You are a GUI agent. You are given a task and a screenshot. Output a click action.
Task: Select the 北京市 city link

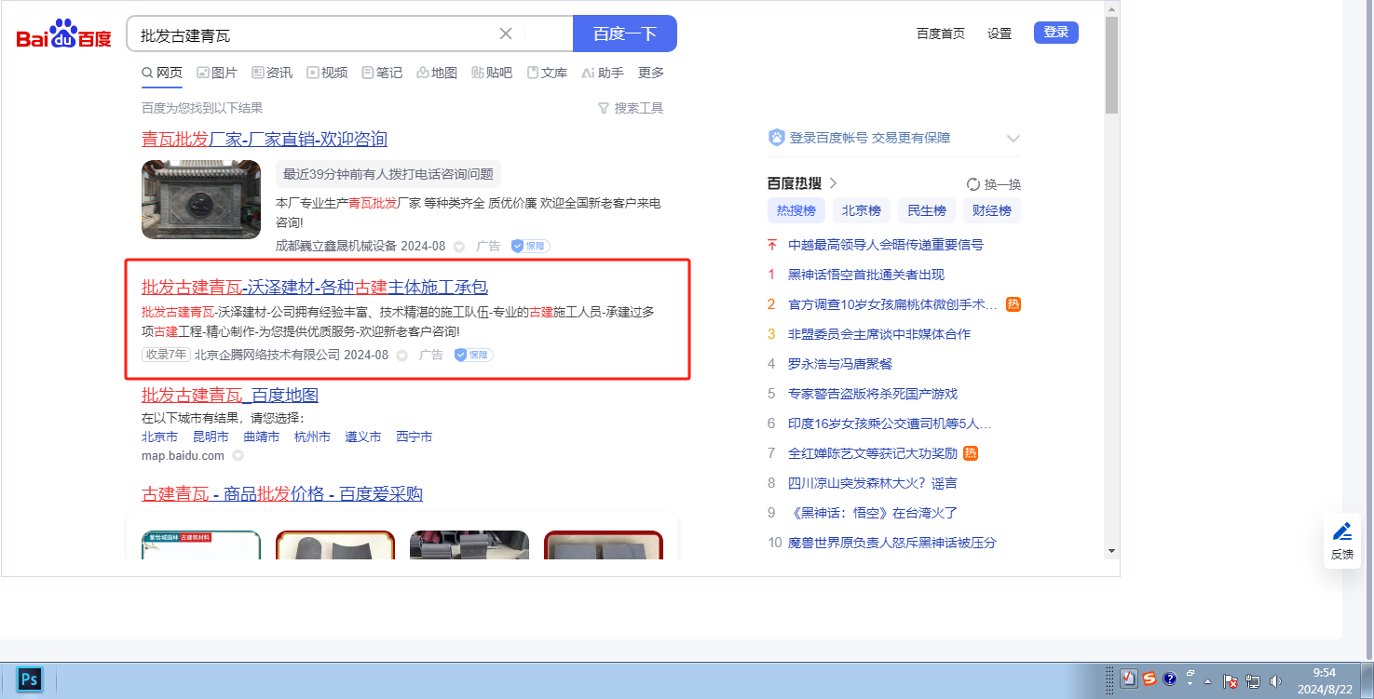click(x=159, y=437)
